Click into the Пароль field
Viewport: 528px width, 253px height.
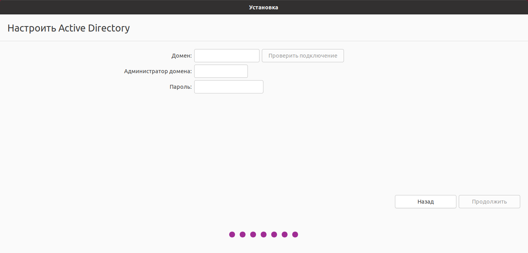pyautogui.click(x=228, y=87)
